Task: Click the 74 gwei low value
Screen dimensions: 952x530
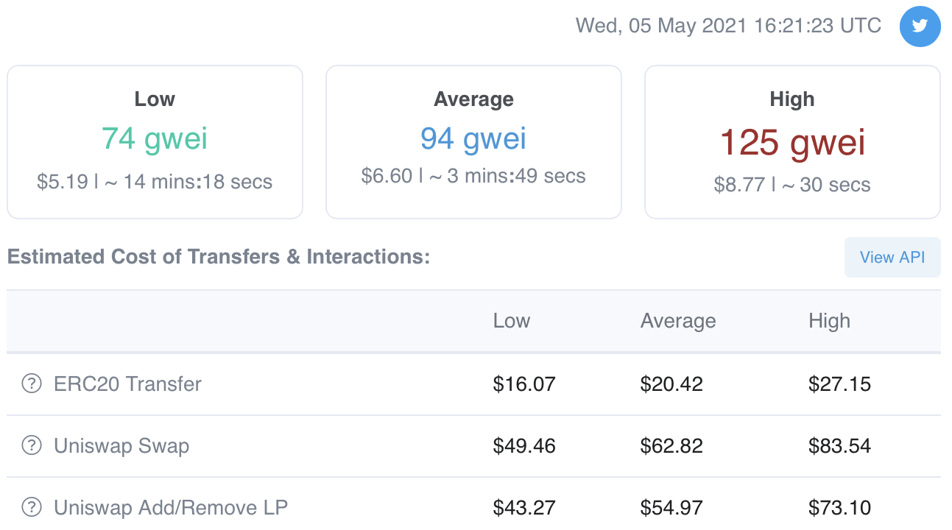Action: [155, 138]
